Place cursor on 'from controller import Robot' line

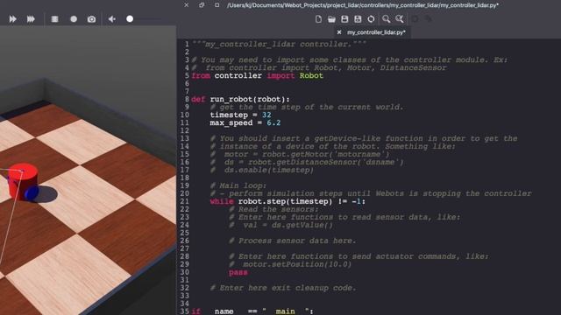click(257, 76)
